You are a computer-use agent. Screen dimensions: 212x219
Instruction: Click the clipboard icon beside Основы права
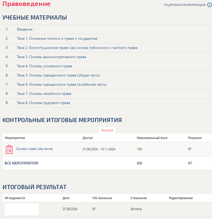(x=9, y=149)
